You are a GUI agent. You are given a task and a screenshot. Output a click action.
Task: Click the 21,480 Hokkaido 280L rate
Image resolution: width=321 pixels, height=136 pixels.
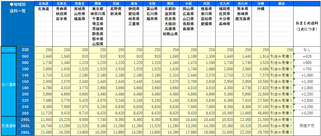tap(43, 132)
